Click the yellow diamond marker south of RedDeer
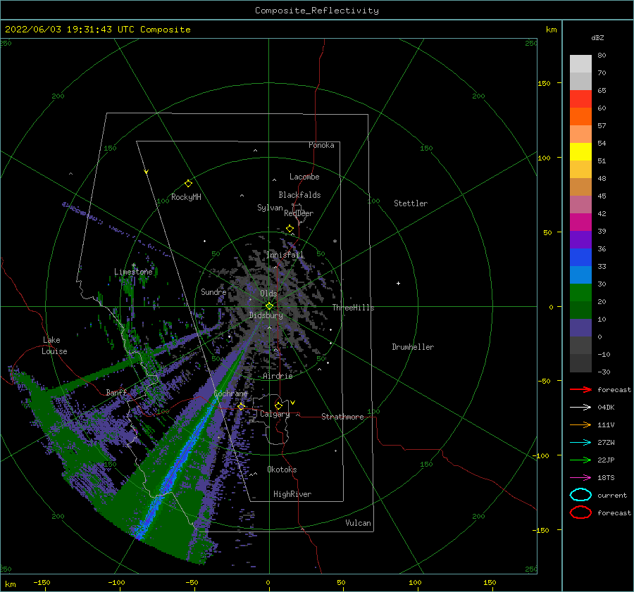 (290, 229)
